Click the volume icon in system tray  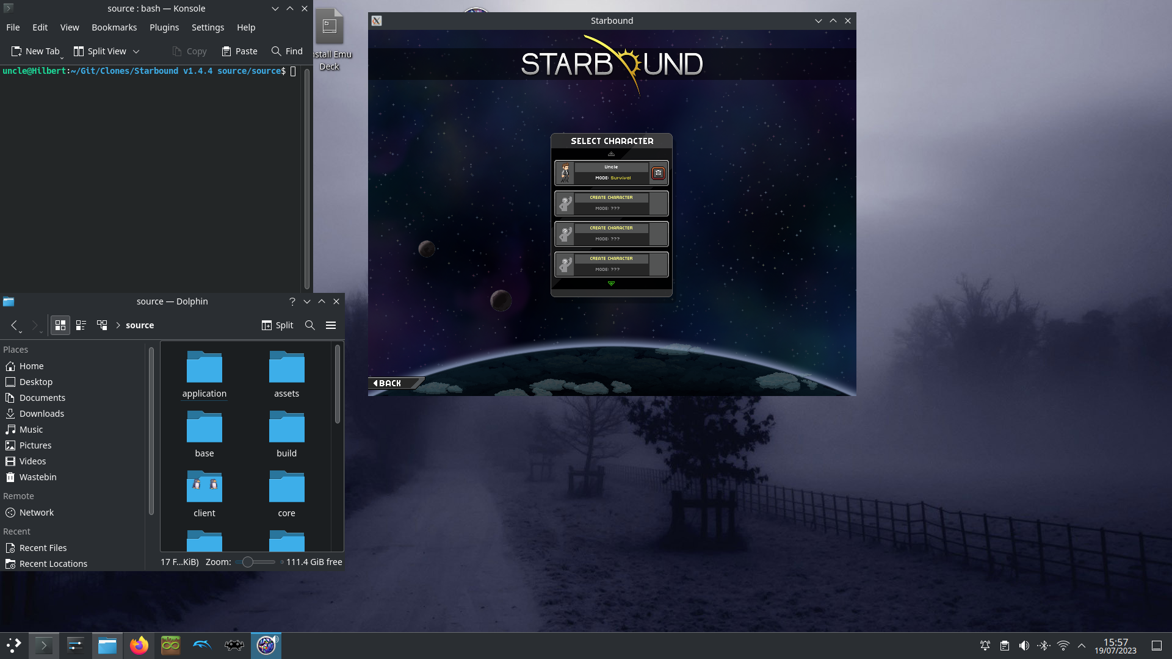click(1024, 646)
